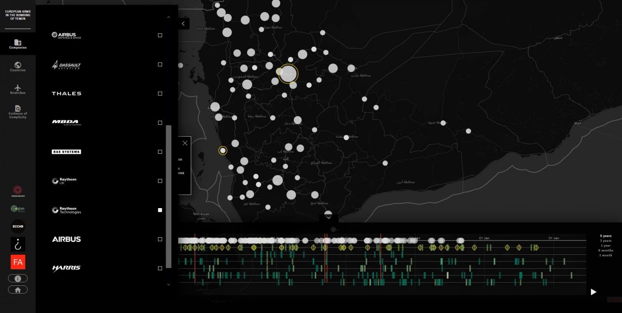Open the ECCHR partner logo
622x313 pixels.
click(18, 226)
